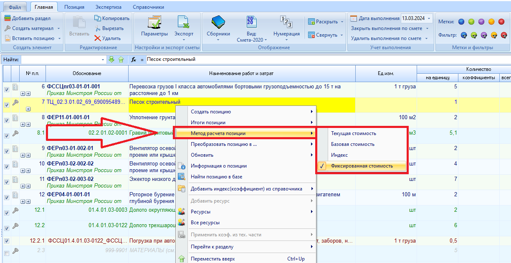Image resolution: width=511 pixels, height=263 pixels.
Task: Switch to the Экспертиза ribbon tab
Action: [x=108, y=7]
